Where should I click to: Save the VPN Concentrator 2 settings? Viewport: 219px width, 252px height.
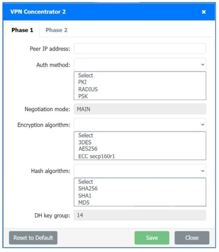152,238
